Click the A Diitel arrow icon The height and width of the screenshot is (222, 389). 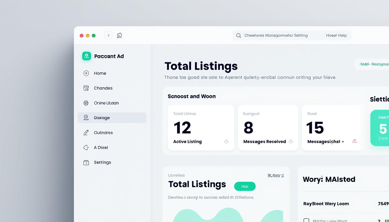(86, 147)
